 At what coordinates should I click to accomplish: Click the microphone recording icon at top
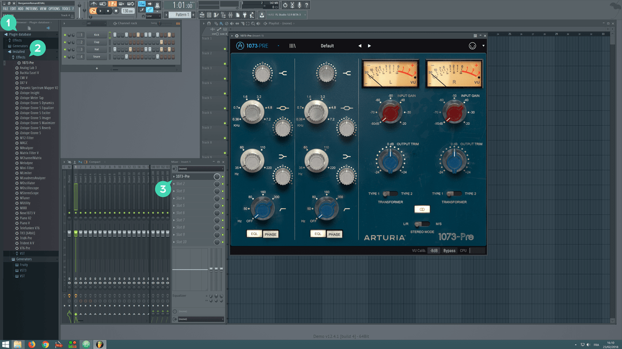(x=299, y=5)
